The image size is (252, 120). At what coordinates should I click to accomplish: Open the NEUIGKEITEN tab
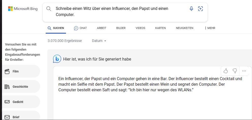[184, 28]
